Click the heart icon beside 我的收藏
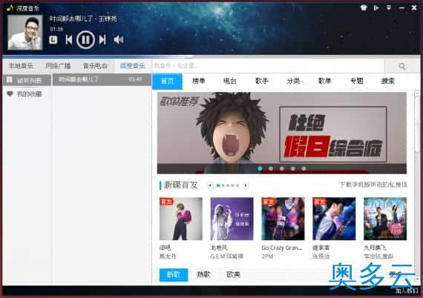423x298 pixels. tap(10, 93)
